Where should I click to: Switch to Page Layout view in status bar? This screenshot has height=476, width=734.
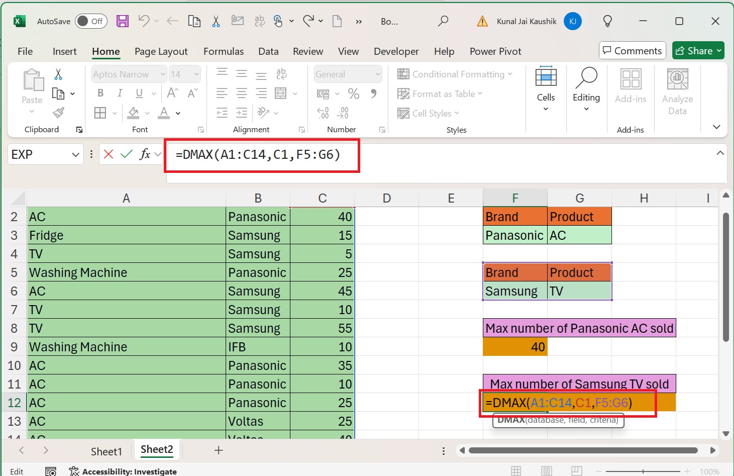pyautogui.click(x=547, y=471)
